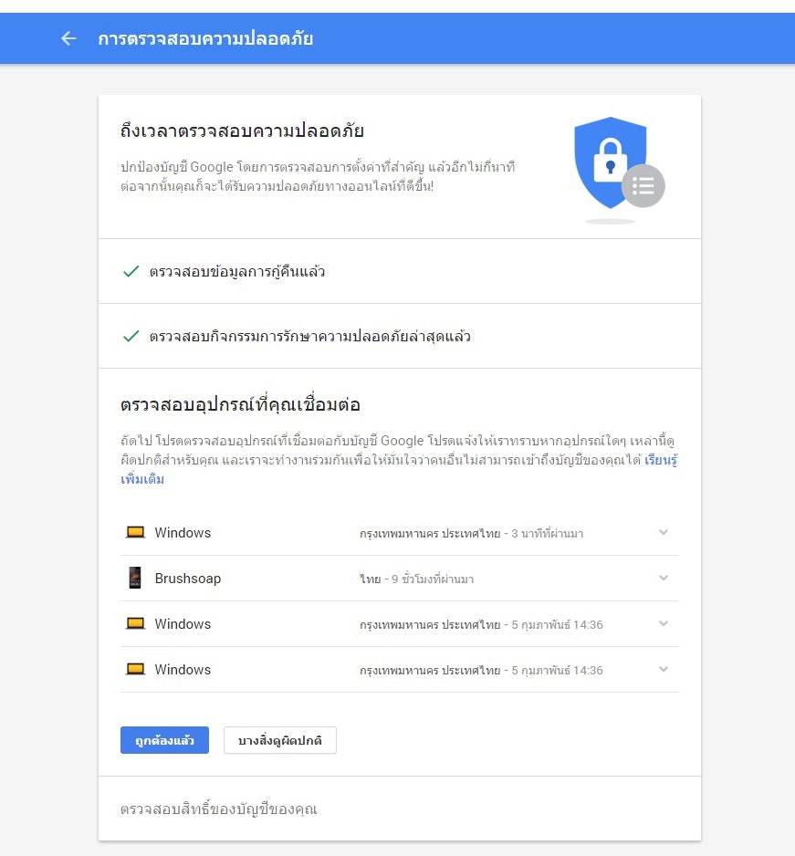Expand the Windows device active 3 นาทีที่ผ่านมา using its chevron
Image resolution: width=795 pixels, height=856 pixels.
click(664, 532)
